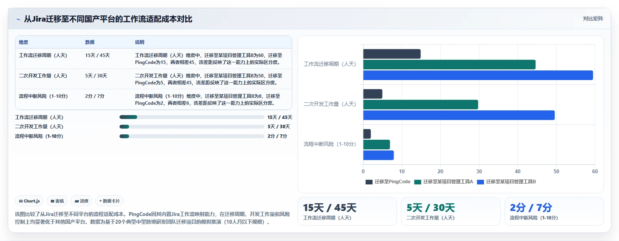The height and width of the screenshot is (241, 619).
Task: Click the 二次开发工作量 progress bar
Action: coord(192,127)
